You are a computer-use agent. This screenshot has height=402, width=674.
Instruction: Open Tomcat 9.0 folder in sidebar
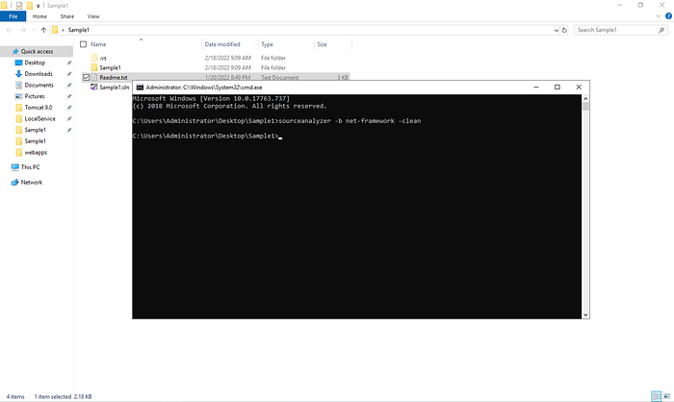click(39, 108)
